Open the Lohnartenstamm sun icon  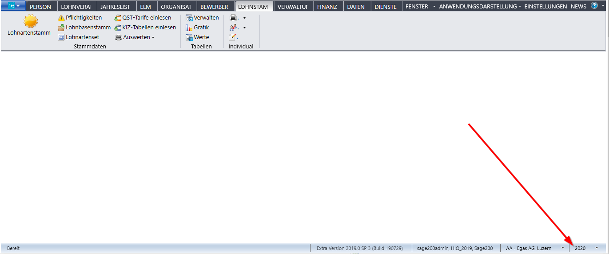click(30, 21)
